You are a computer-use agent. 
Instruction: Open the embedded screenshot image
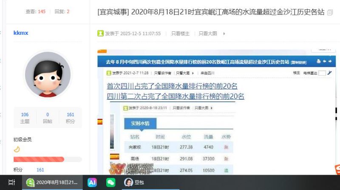pyautogui.click(x=216, y=112)
